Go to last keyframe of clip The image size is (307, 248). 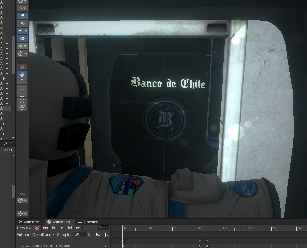point(78,228)
